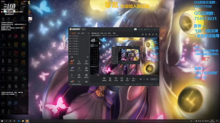Click the live preview canvas
The width and height of the screenshot is (220, 123).
[x=124, y=56]
